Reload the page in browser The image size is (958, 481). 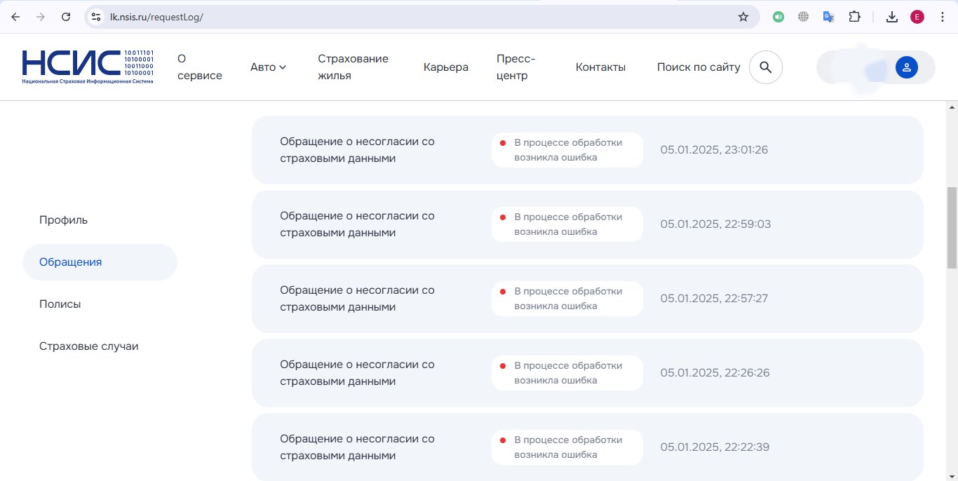[x=66, y=17]
